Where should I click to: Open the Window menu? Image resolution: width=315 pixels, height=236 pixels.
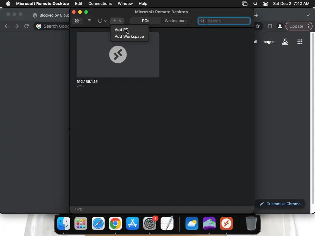[125, 3]
